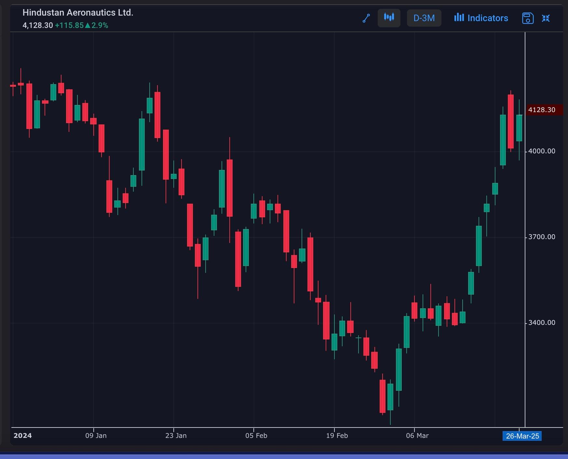Click the save chart icon
The image size is (568, 459).
pyautogui.click(x=528, y=18)
